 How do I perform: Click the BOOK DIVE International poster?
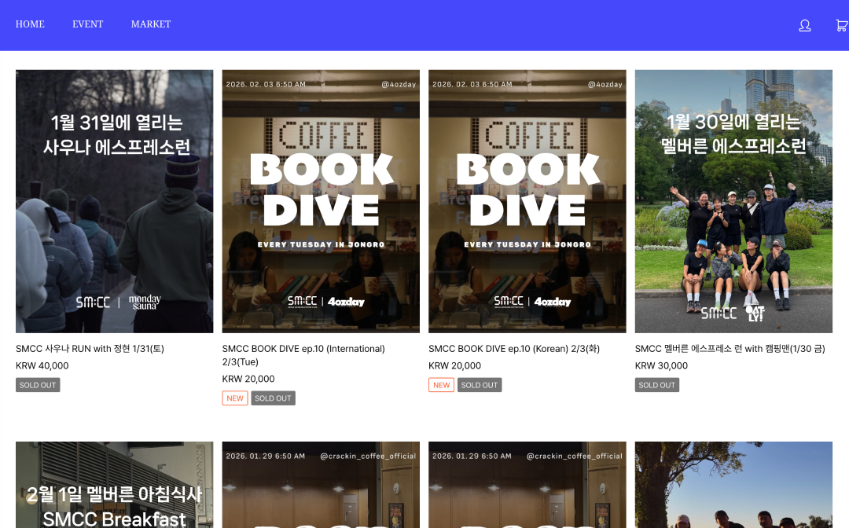pos(321,201)
